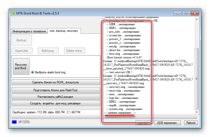Click log scrollbar down arrow
The width and height of the screenshot is (210, 137).
(197, 112)
